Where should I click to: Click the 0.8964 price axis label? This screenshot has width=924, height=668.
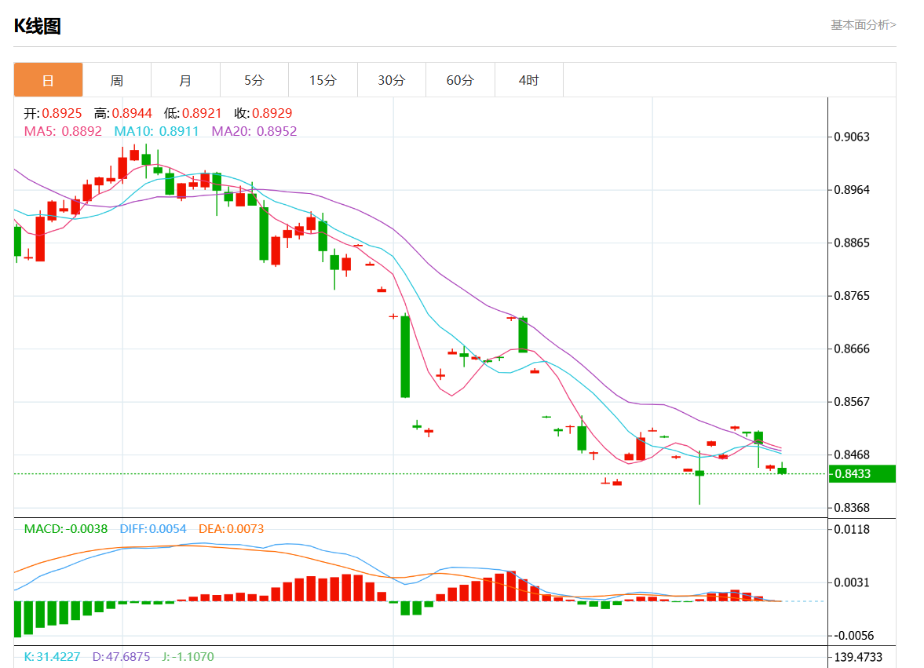852,190
